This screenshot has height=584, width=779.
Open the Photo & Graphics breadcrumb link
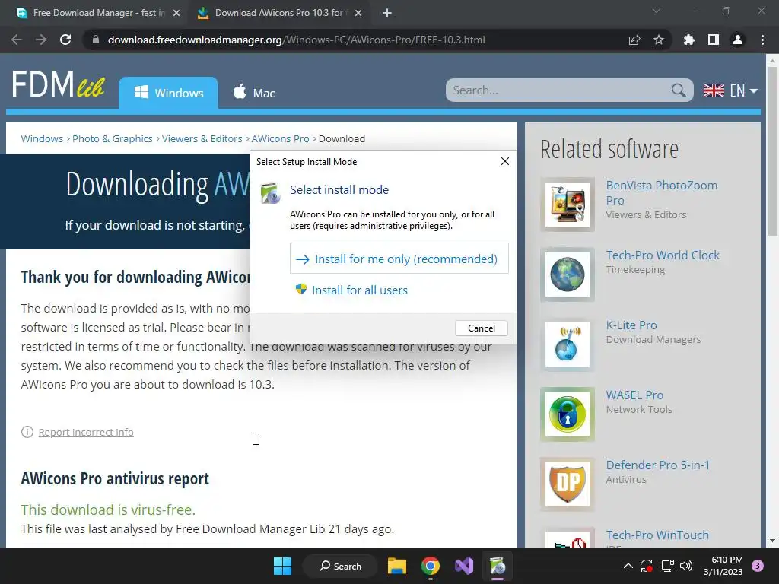coord(113,138)
